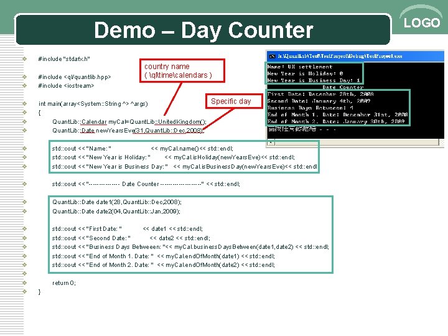
Task: Click the QuantLib::Date newYearsEve declaration line
Action: coord(128,131)
